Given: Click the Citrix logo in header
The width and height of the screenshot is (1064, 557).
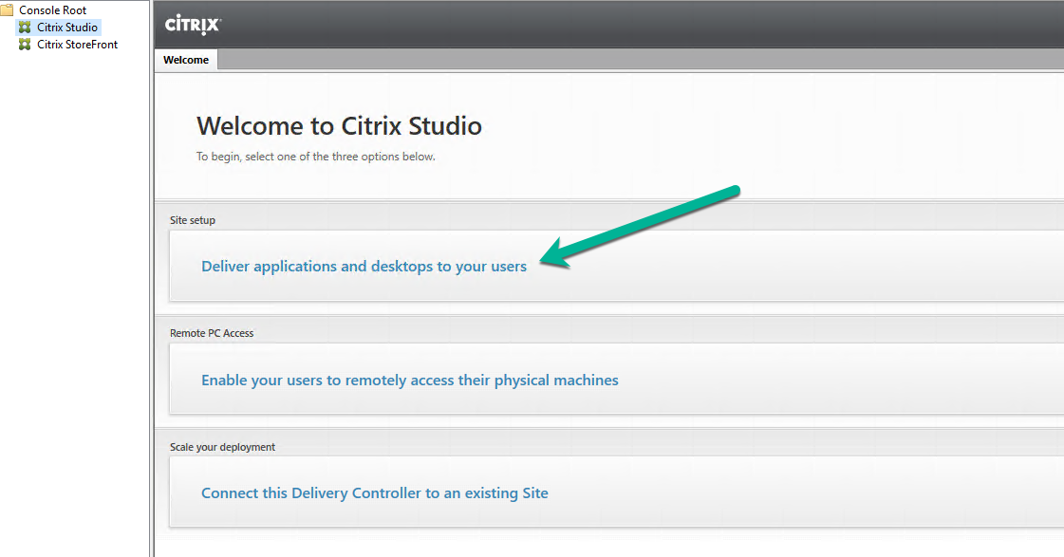Looking at the screenshot, I should [193, 25].
